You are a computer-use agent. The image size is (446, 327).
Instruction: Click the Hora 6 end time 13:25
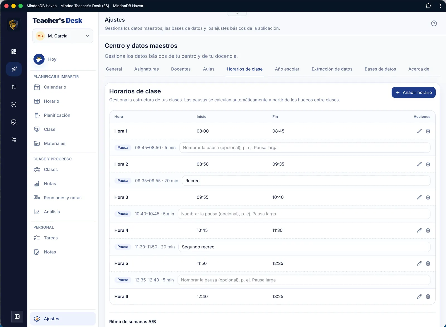point(278,296)
